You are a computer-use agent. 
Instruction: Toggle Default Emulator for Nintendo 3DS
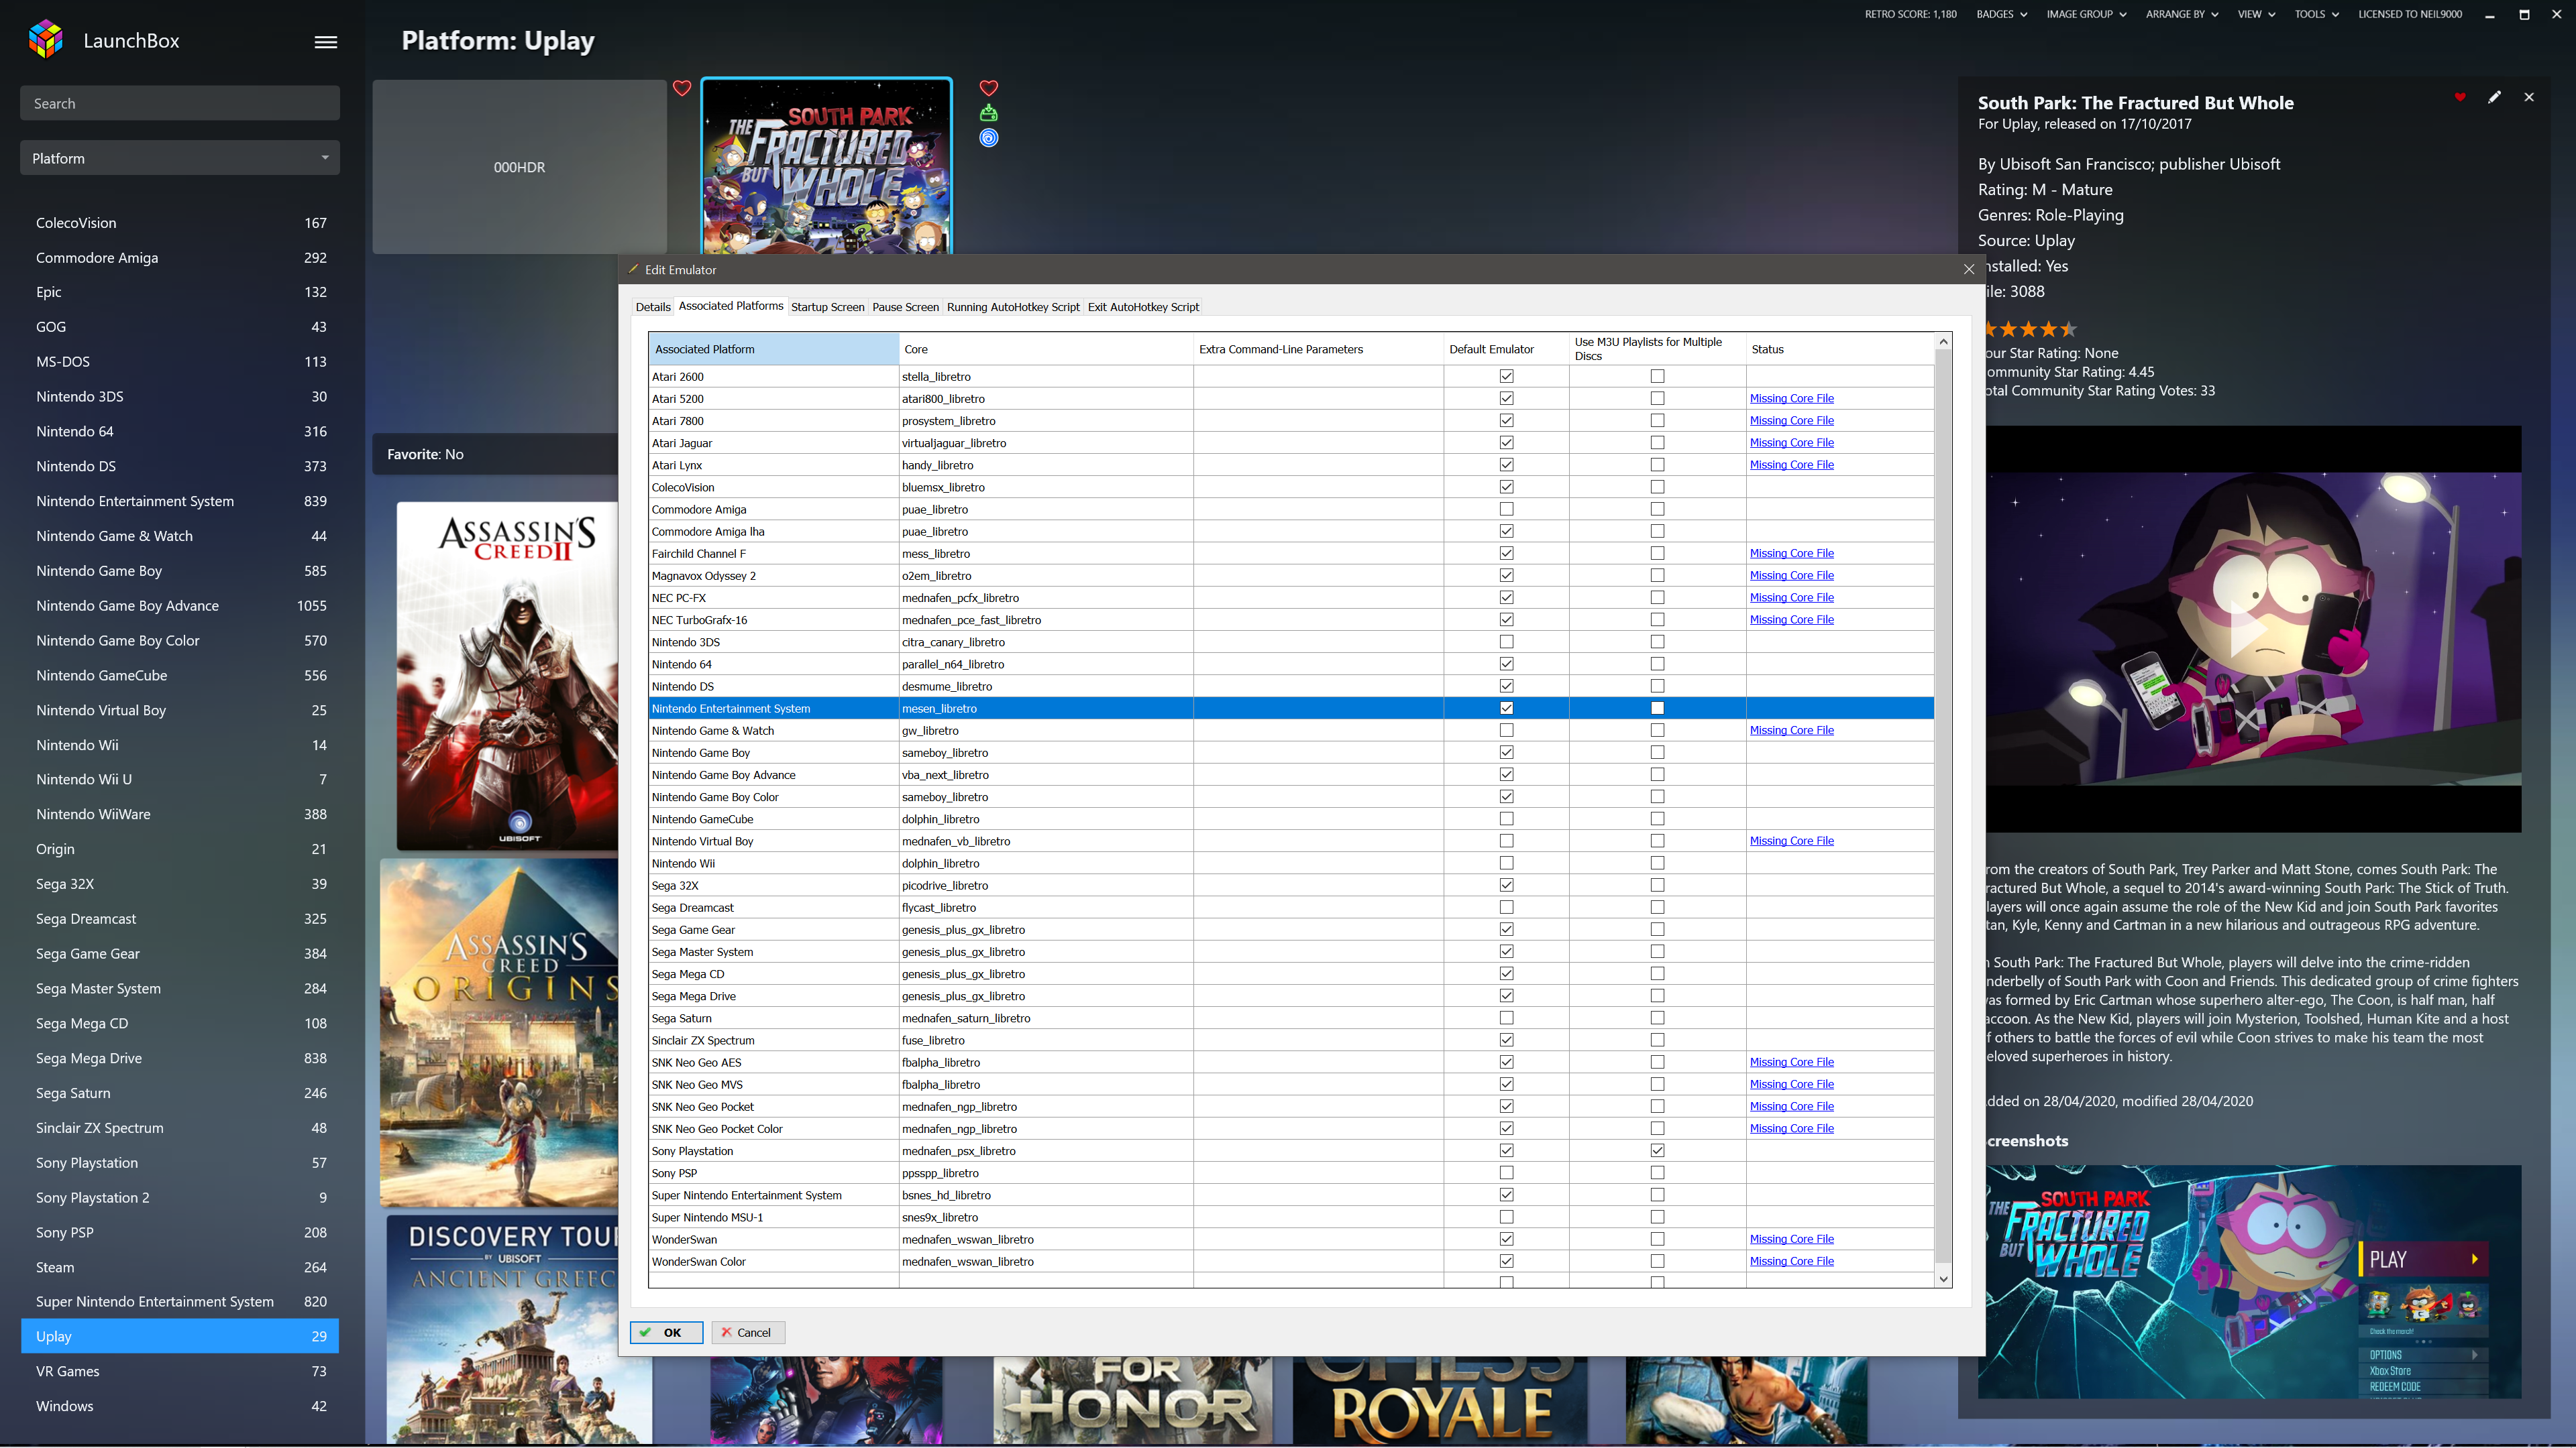[1506, 643]
